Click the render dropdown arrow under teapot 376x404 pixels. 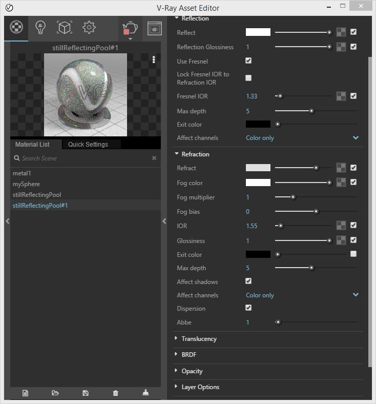(x=130, y=39)
